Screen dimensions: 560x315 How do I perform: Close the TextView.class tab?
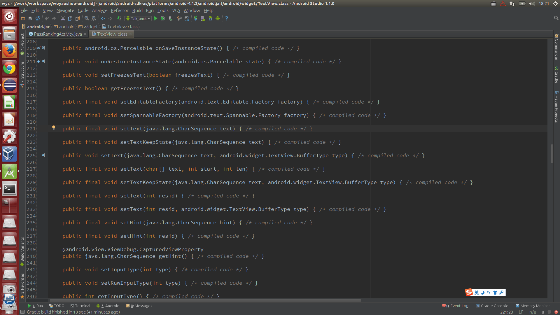click(130, 34)
